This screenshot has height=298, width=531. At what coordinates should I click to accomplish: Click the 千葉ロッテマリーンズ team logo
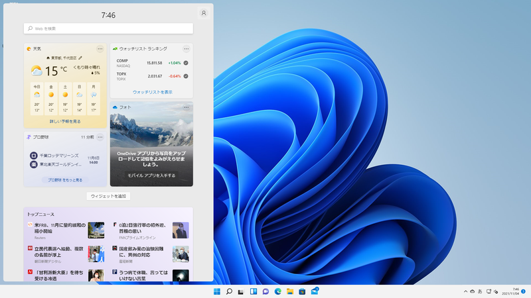click(x=34, y=156)
